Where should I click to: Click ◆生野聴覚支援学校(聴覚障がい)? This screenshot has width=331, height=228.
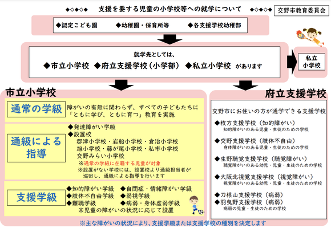pyautogui.click(x=261, y=159)
